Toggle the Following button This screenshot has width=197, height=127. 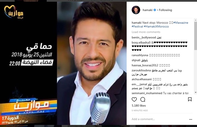pos(165,10)
